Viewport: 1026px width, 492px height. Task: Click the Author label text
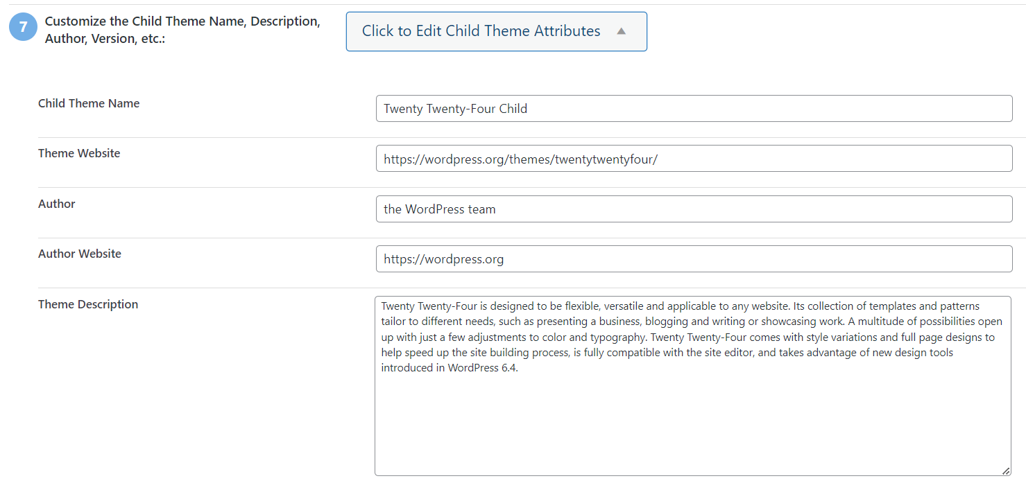point(56,204)
